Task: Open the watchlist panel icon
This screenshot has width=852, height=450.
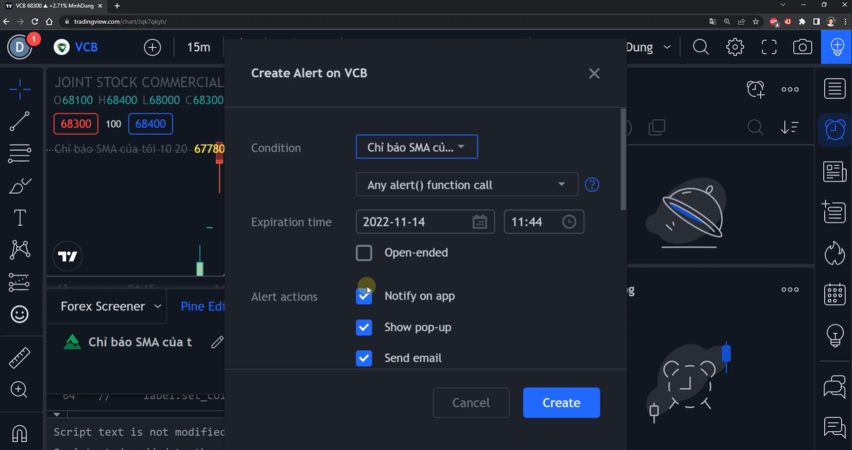Action: pyautogui.click(x=835, y=89)
